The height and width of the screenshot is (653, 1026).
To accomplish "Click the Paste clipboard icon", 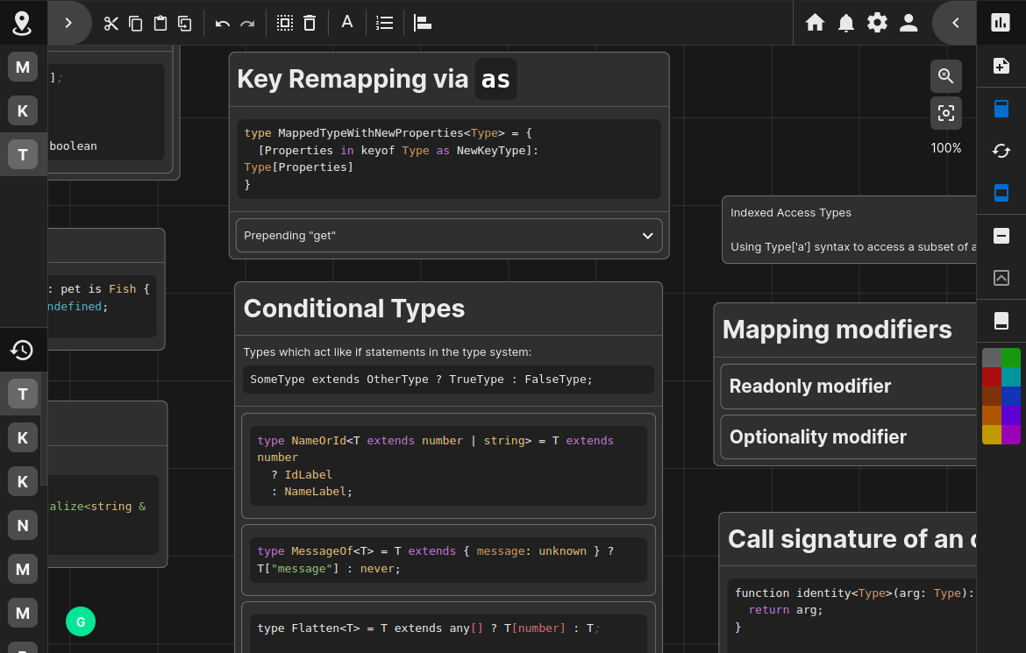I will click(x=160, y=24).
